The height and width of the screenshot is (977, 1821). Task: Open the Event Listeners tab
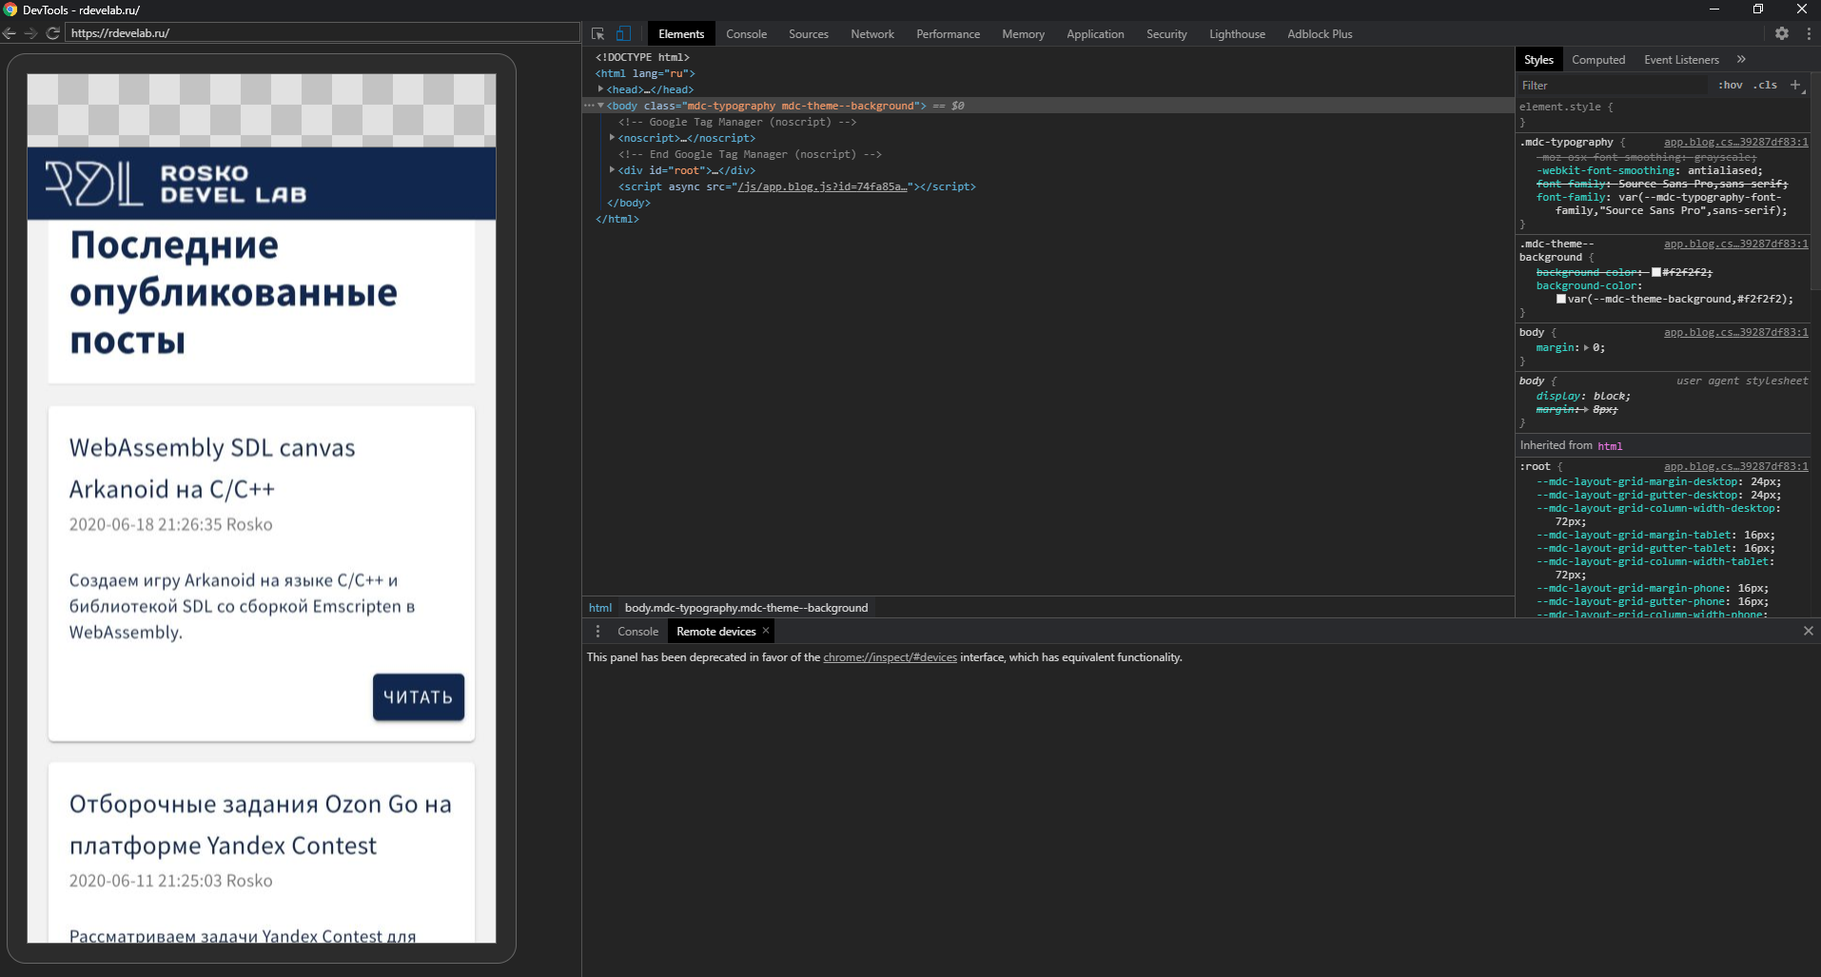tap(1681, 59)
